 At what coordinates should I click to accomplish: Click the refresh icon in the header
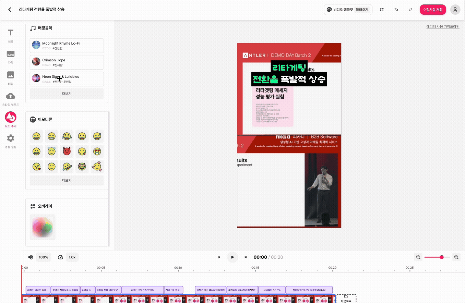382,10
